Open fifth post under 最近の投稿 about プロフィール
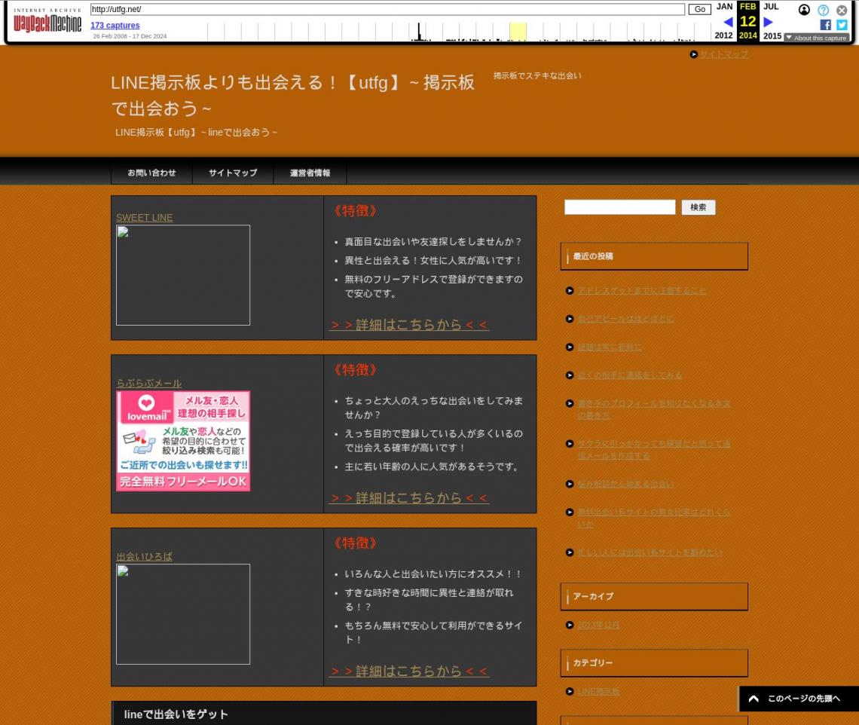859x725 pixels. tap(653, 409)
